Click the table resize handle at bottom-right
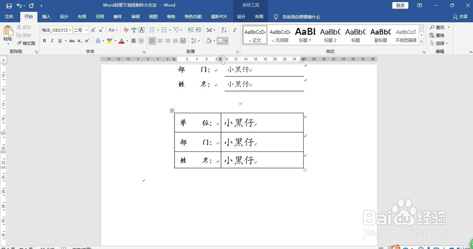This screenshot has height=249, width=473. click(x=305, y=170)
